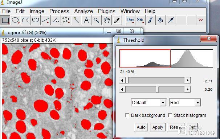Select the Wand tracing tool
This screenshot has height=139, width=220.
(76, 20)
